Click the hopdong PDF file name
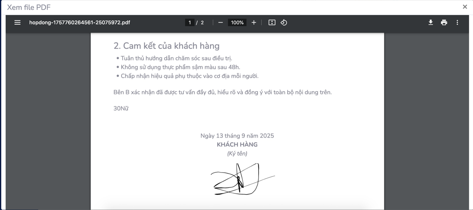Viewport: 473px width, 210px height. tap(80, 23)
